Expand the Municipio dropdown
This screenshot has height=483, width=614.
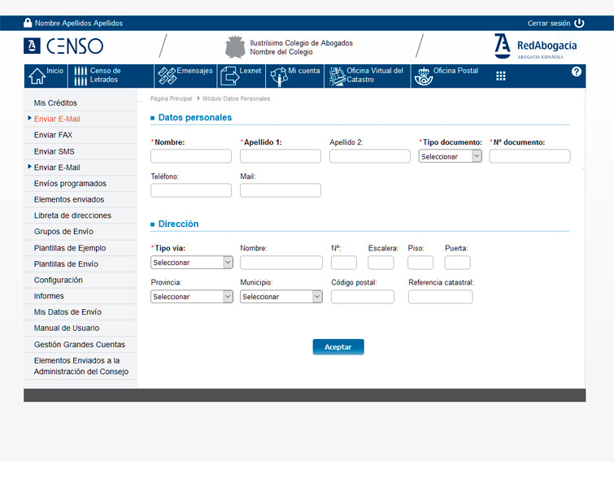point(281,297)
